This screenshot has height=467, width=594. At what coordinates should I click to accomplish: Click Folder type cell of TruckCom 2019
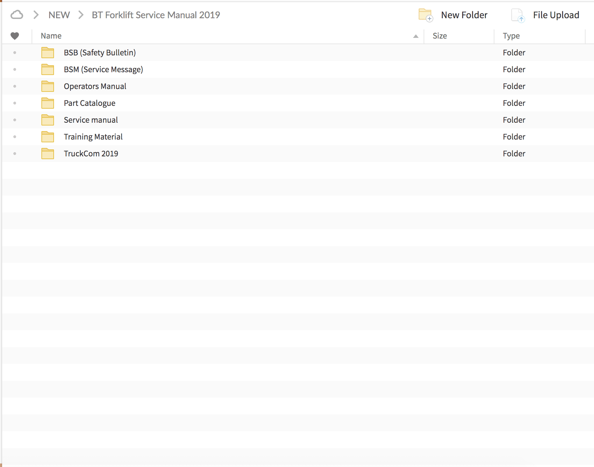point(514,154)
